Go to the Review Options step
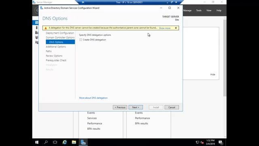The height and width of the screenshot is (146, 259). 54,56
